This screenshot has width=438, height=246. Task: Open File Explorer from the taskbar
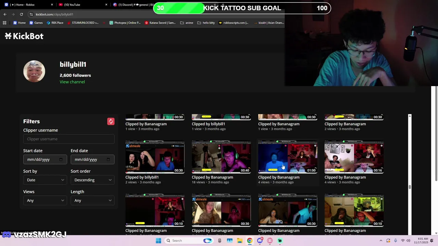[240, 241]
